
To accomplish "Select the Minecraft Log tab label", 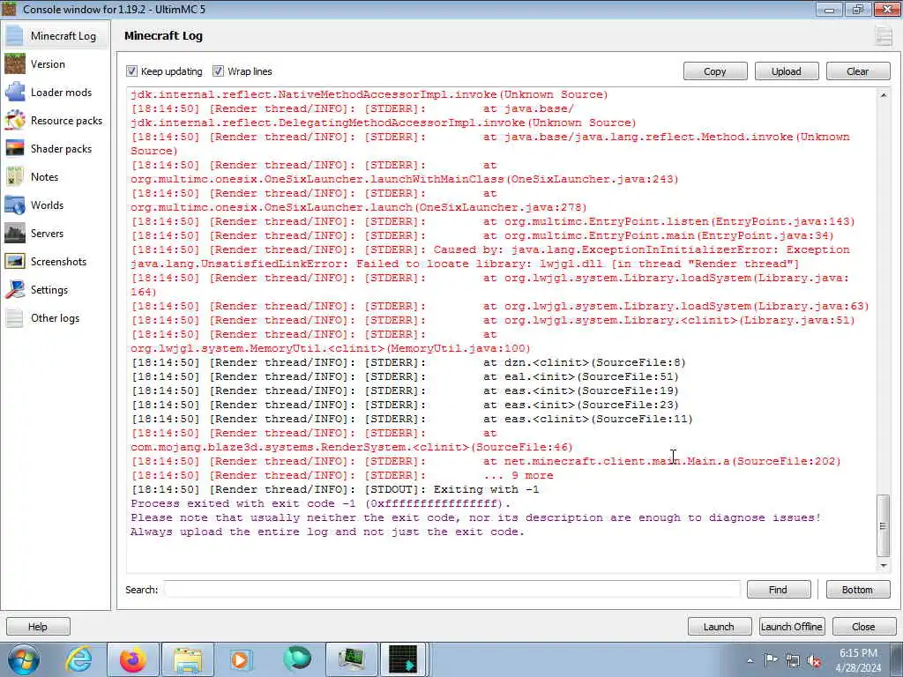I will (63, 35).
